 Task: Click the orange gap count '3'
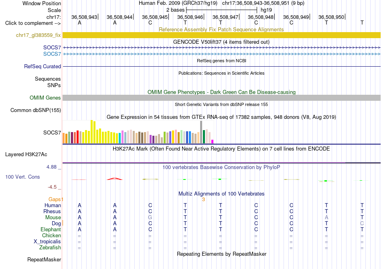click(x=203, y=200)
